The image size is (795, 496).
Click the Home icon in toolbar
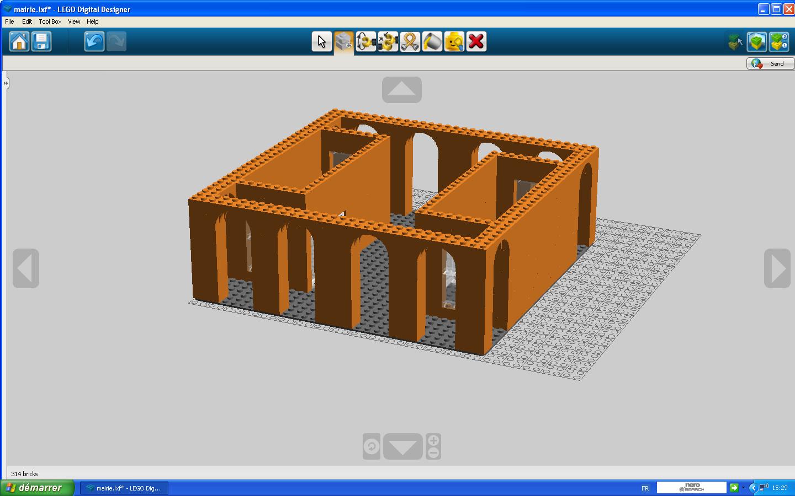[x=19, y=41]
